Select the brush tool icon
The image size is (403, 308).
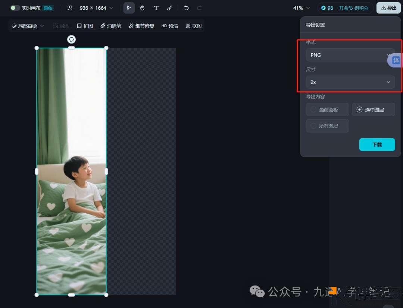coord(169,8)
